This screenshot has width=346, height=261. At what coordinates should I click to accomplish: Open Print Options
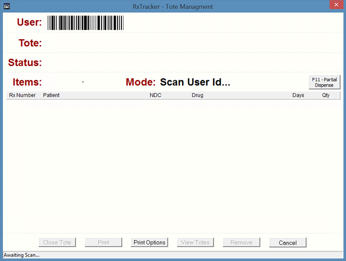click(x=150, y=242)
